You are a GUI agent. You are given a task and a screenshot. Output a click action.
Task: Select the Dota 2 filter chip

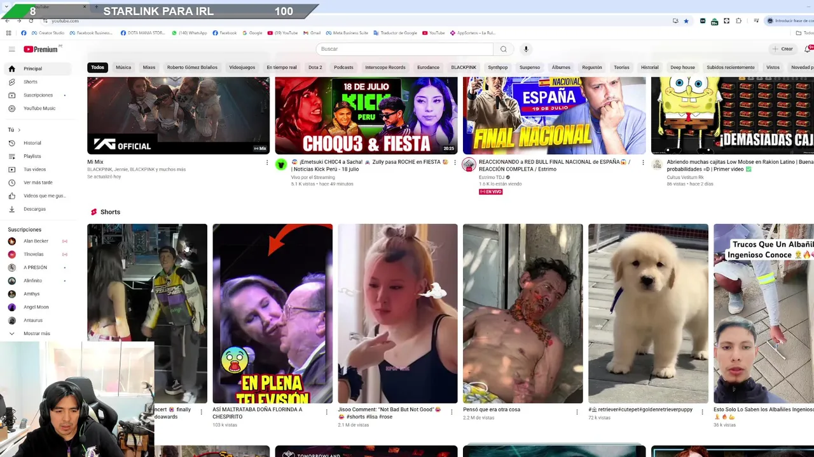pyautogui.click(x=315, y=67)
